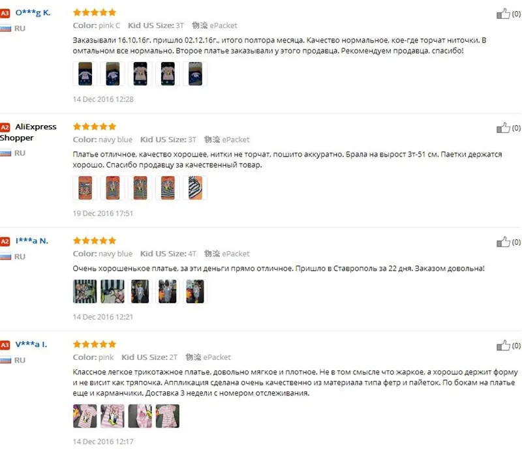Click the thumbs-up icon on O***g K.'s review
This screenshot has width=522, height=450.
pos(503,14)
